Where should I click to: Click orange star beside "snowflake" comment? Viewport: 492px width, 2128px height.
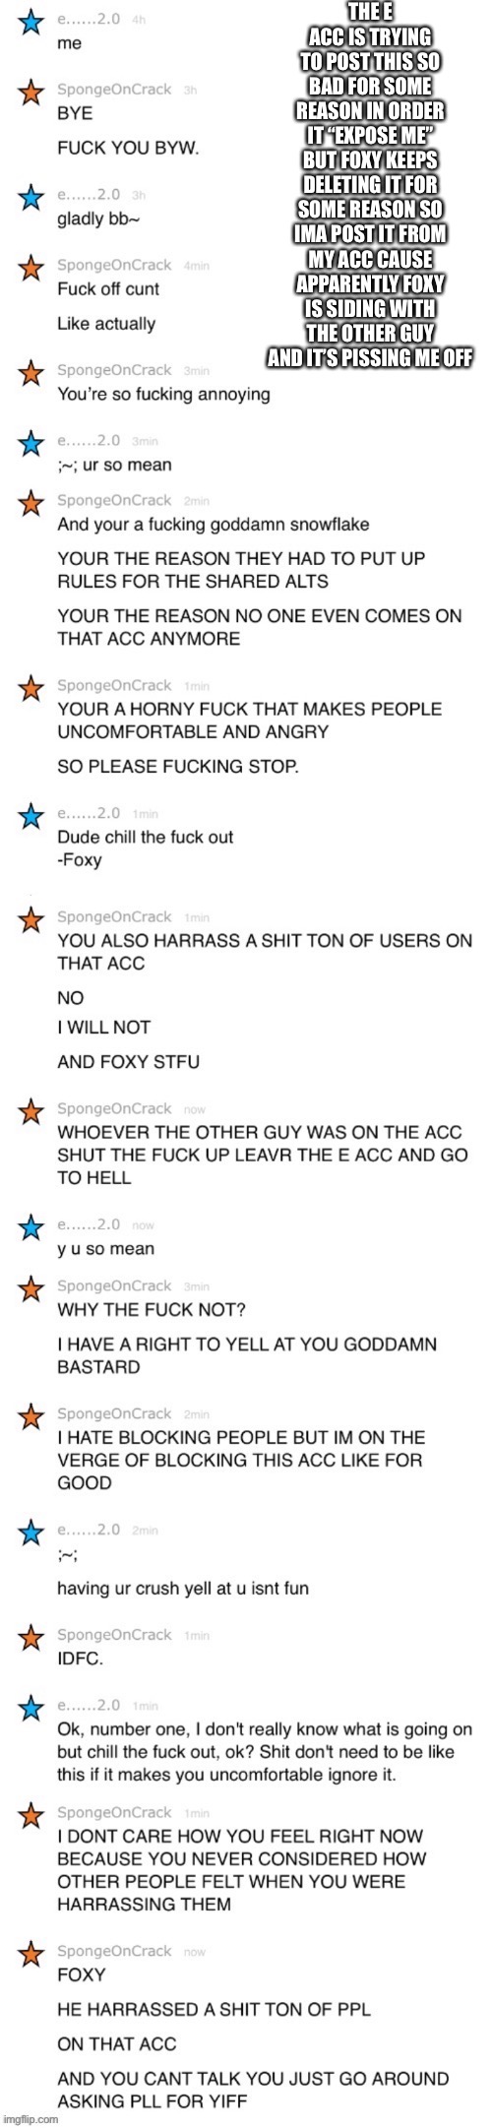pos(31,505)
